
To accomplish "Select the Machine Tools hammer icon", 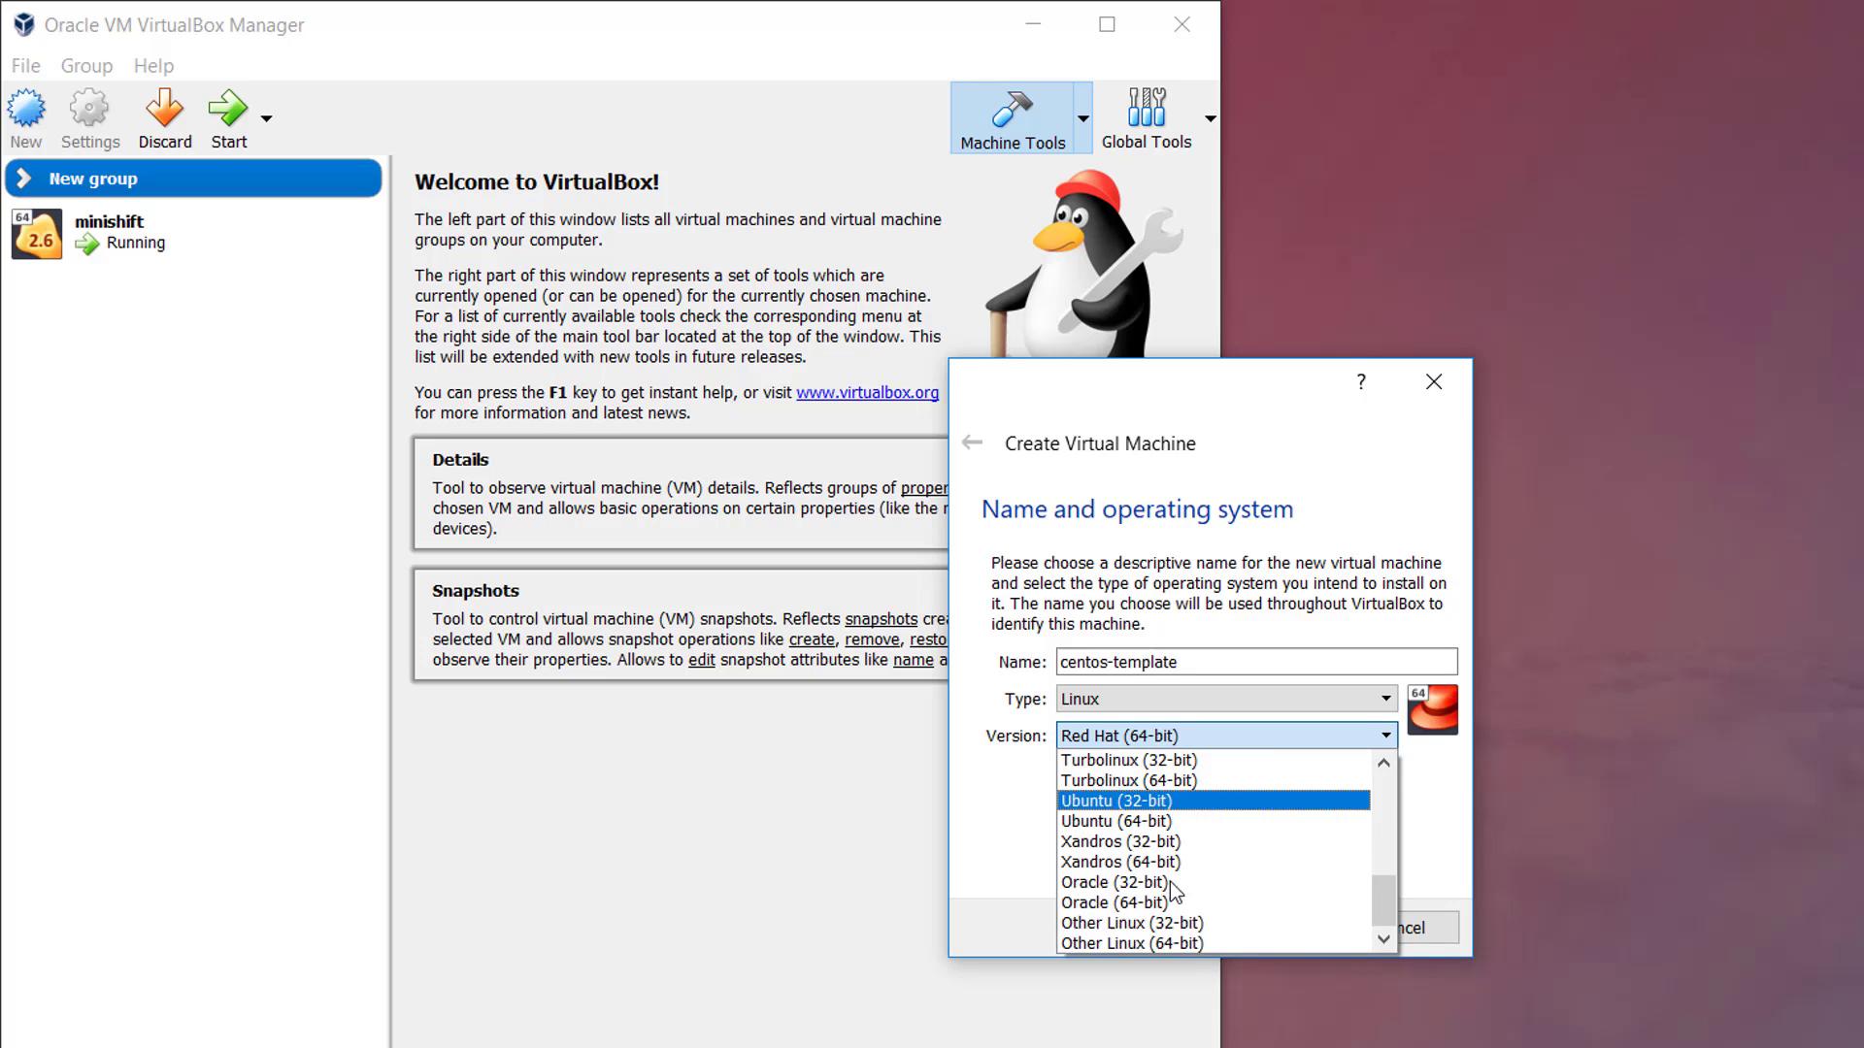I will [1012, 111].
